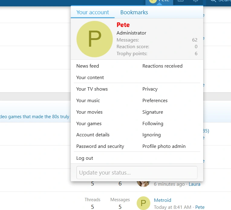Open the Metroid thread link

(x=162, y=200)
